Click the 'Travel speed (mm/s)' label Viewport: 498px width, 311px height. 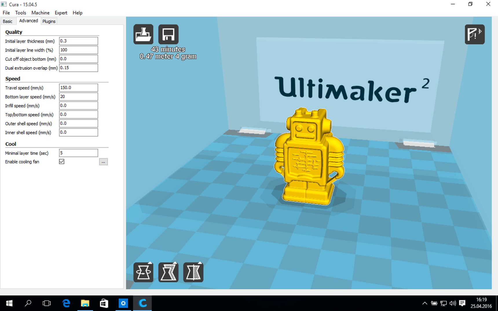click(x=24, y=88)
